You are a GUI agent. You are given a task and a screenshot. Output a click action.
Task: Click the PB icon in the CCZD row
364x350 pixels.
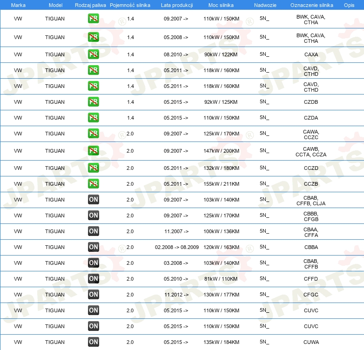click(x=93, y=168)
